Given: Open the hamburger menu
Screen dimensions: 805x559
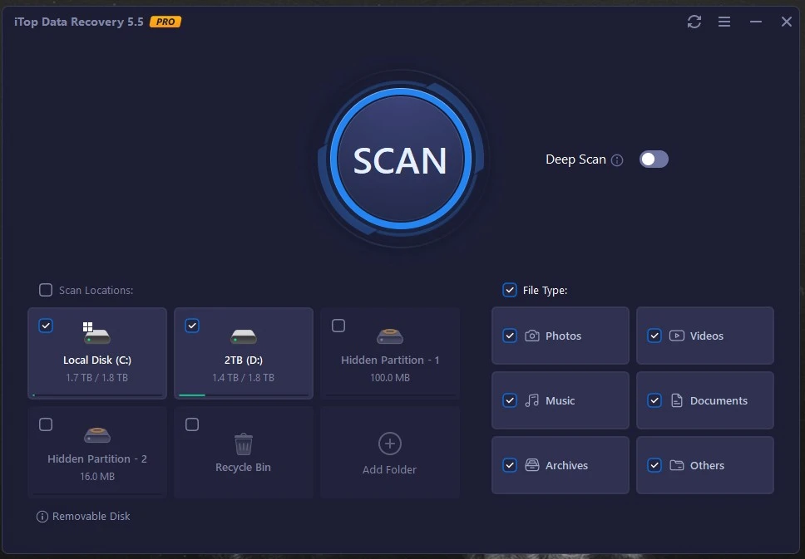Looking at the screenshot, I should (724, 22).
